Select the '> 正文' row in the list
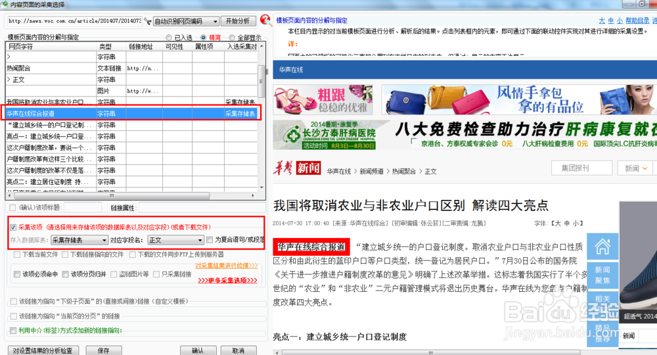Viewport: 657px width, 355px height. click(132, 80)
